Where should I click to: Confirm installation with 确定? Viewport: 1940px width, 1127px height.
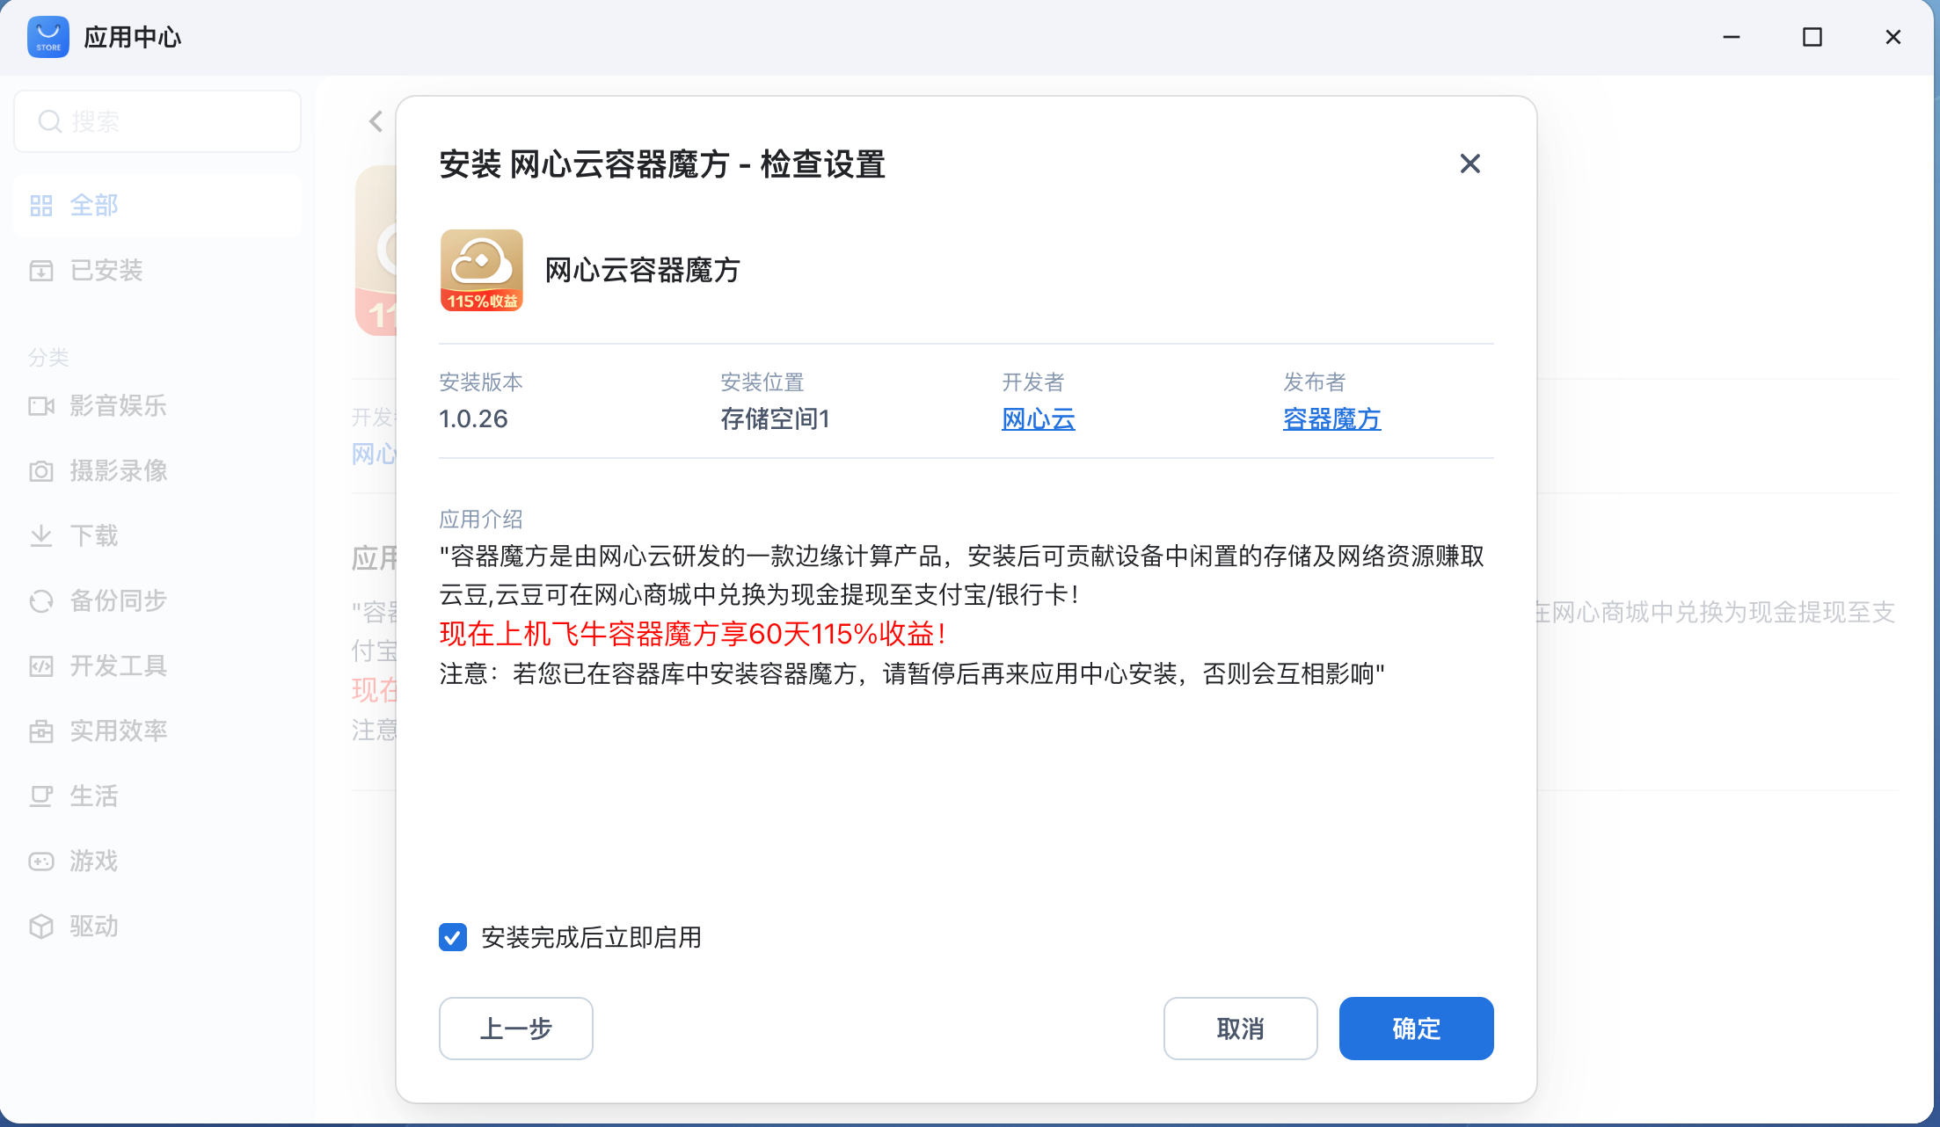point(1417,1029)
